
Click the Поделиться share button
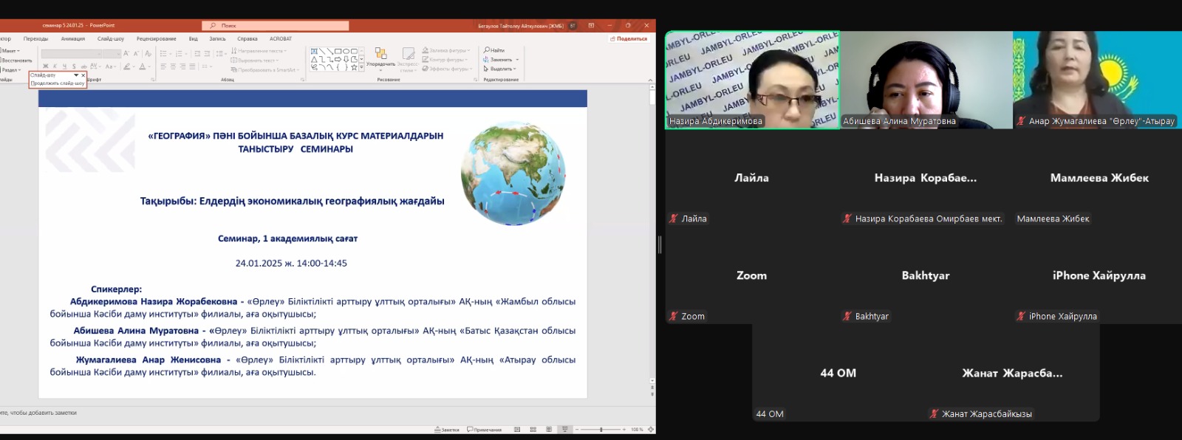[x=629, y=39]
